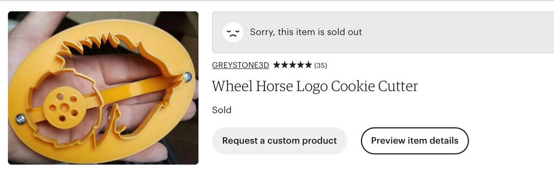Click the empty gray area of sold-out banner
Viewport: 554px width, 196px height.
click(459, 32)
